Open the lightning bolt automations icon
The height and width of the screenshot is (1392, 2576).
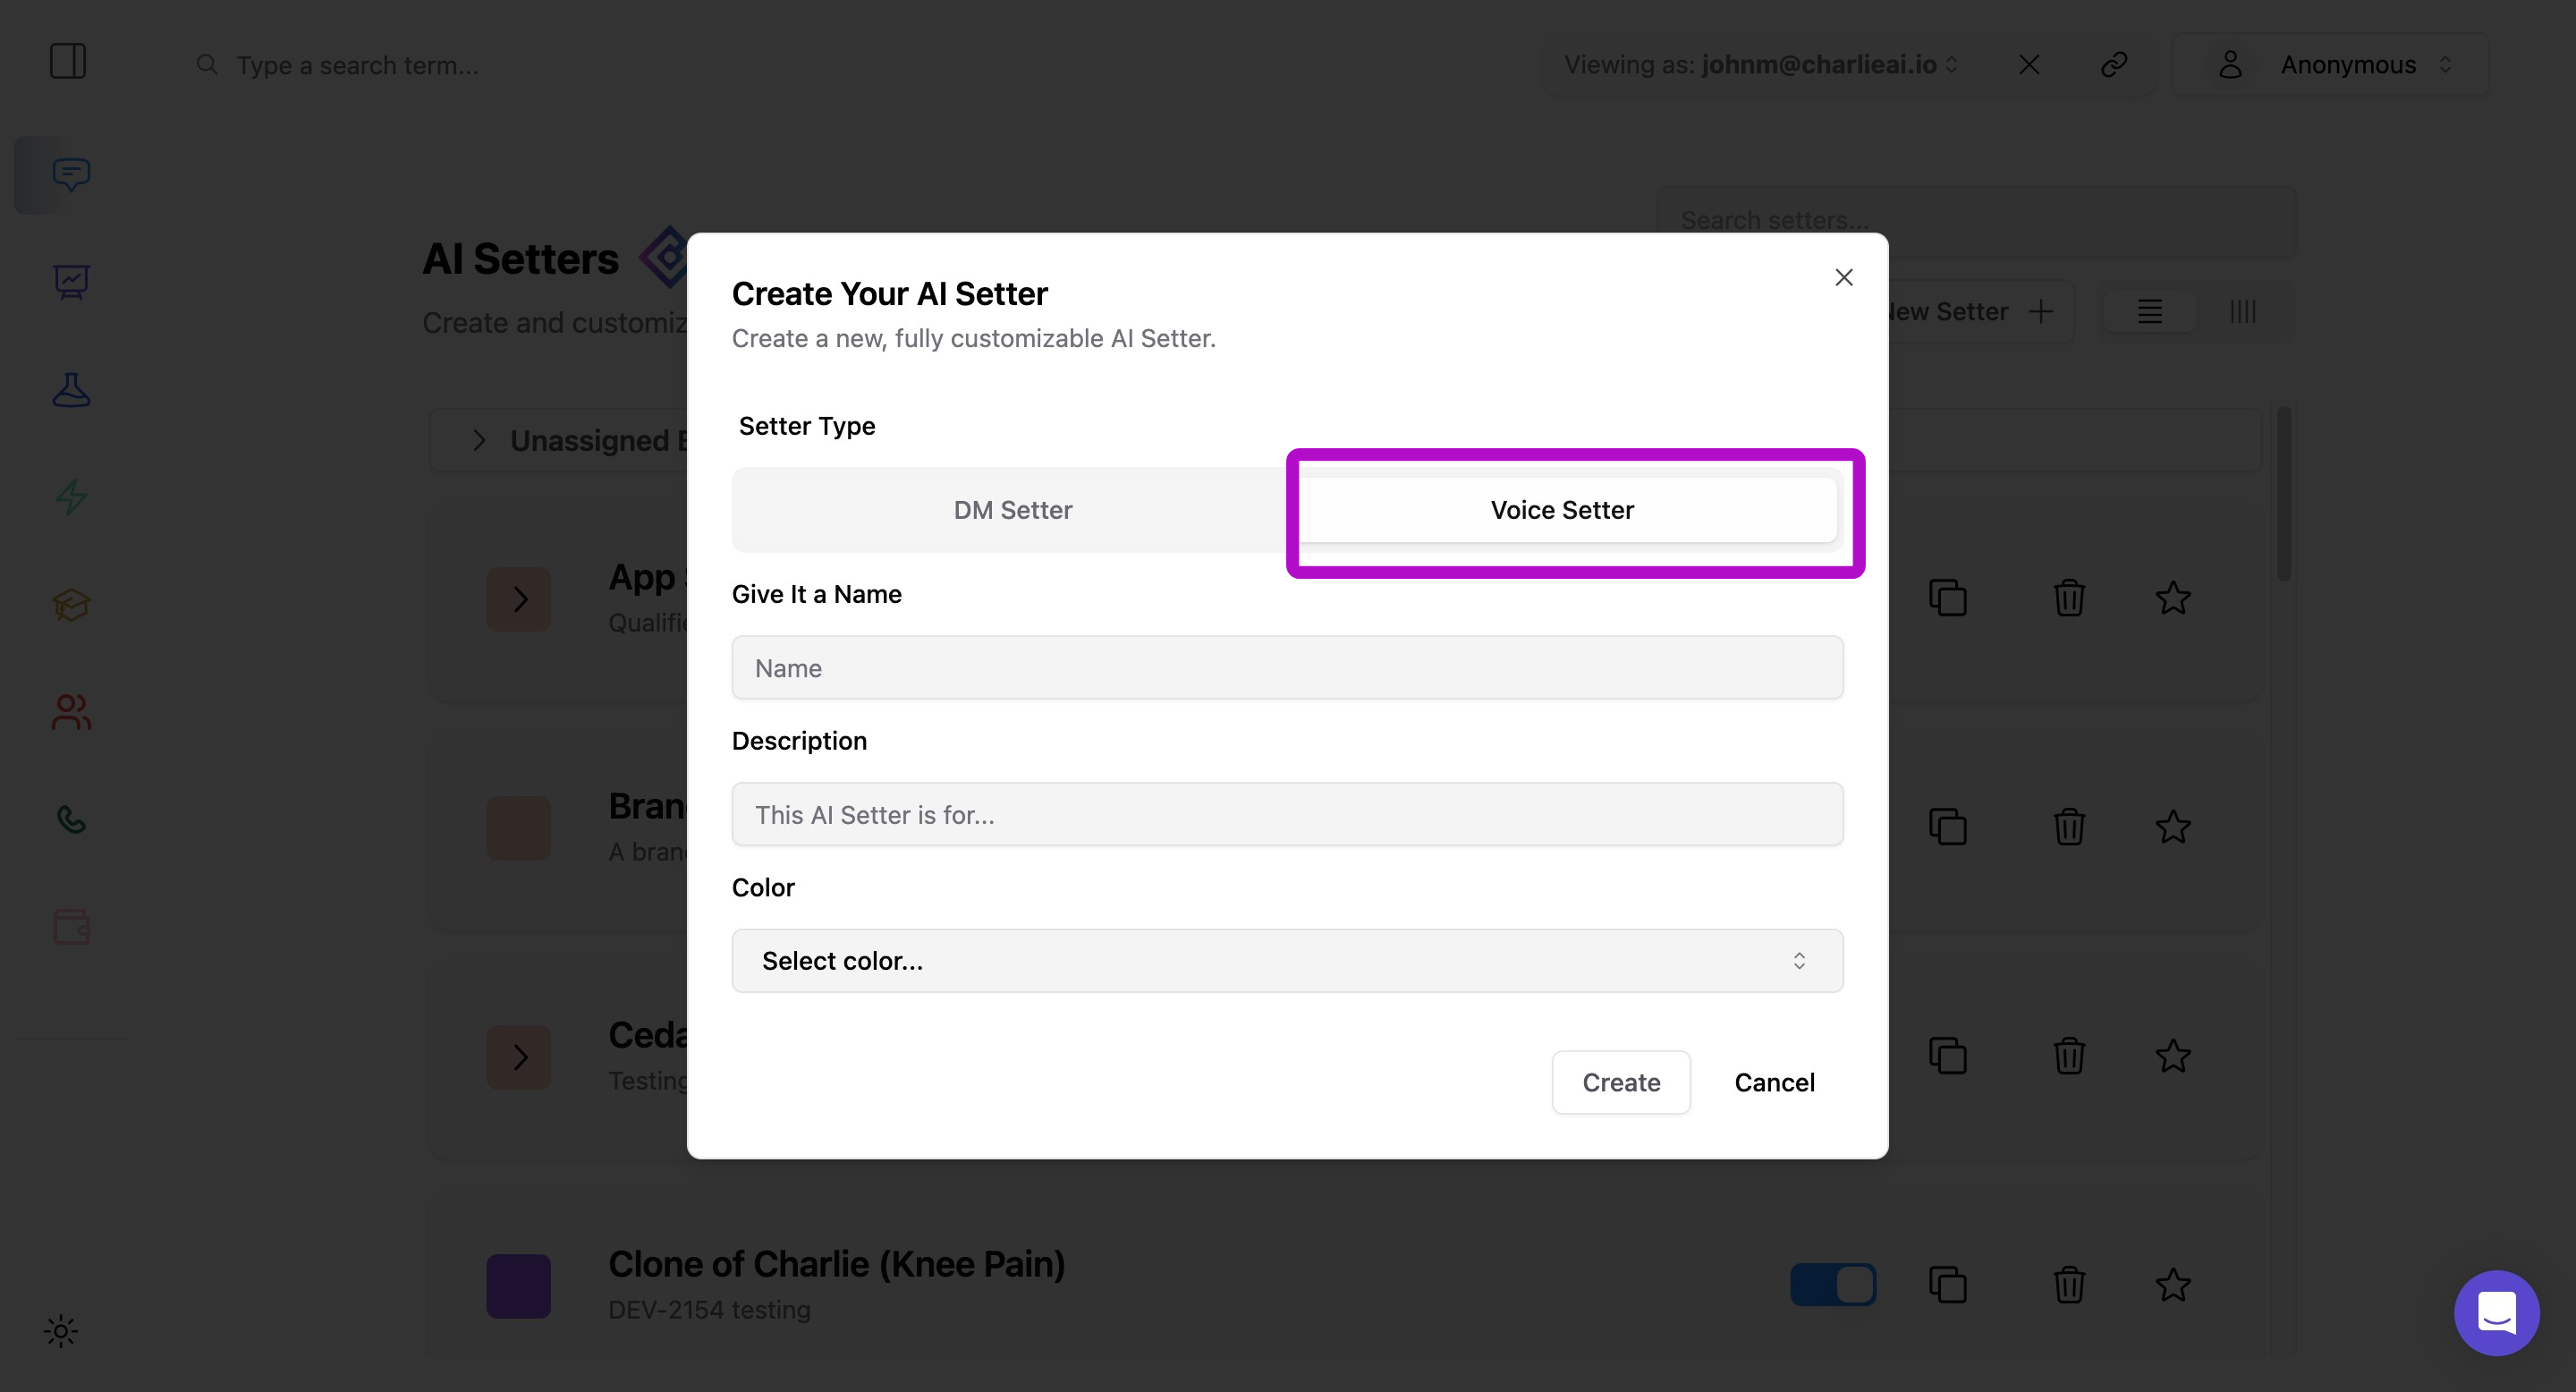click(x=71, y=497)
